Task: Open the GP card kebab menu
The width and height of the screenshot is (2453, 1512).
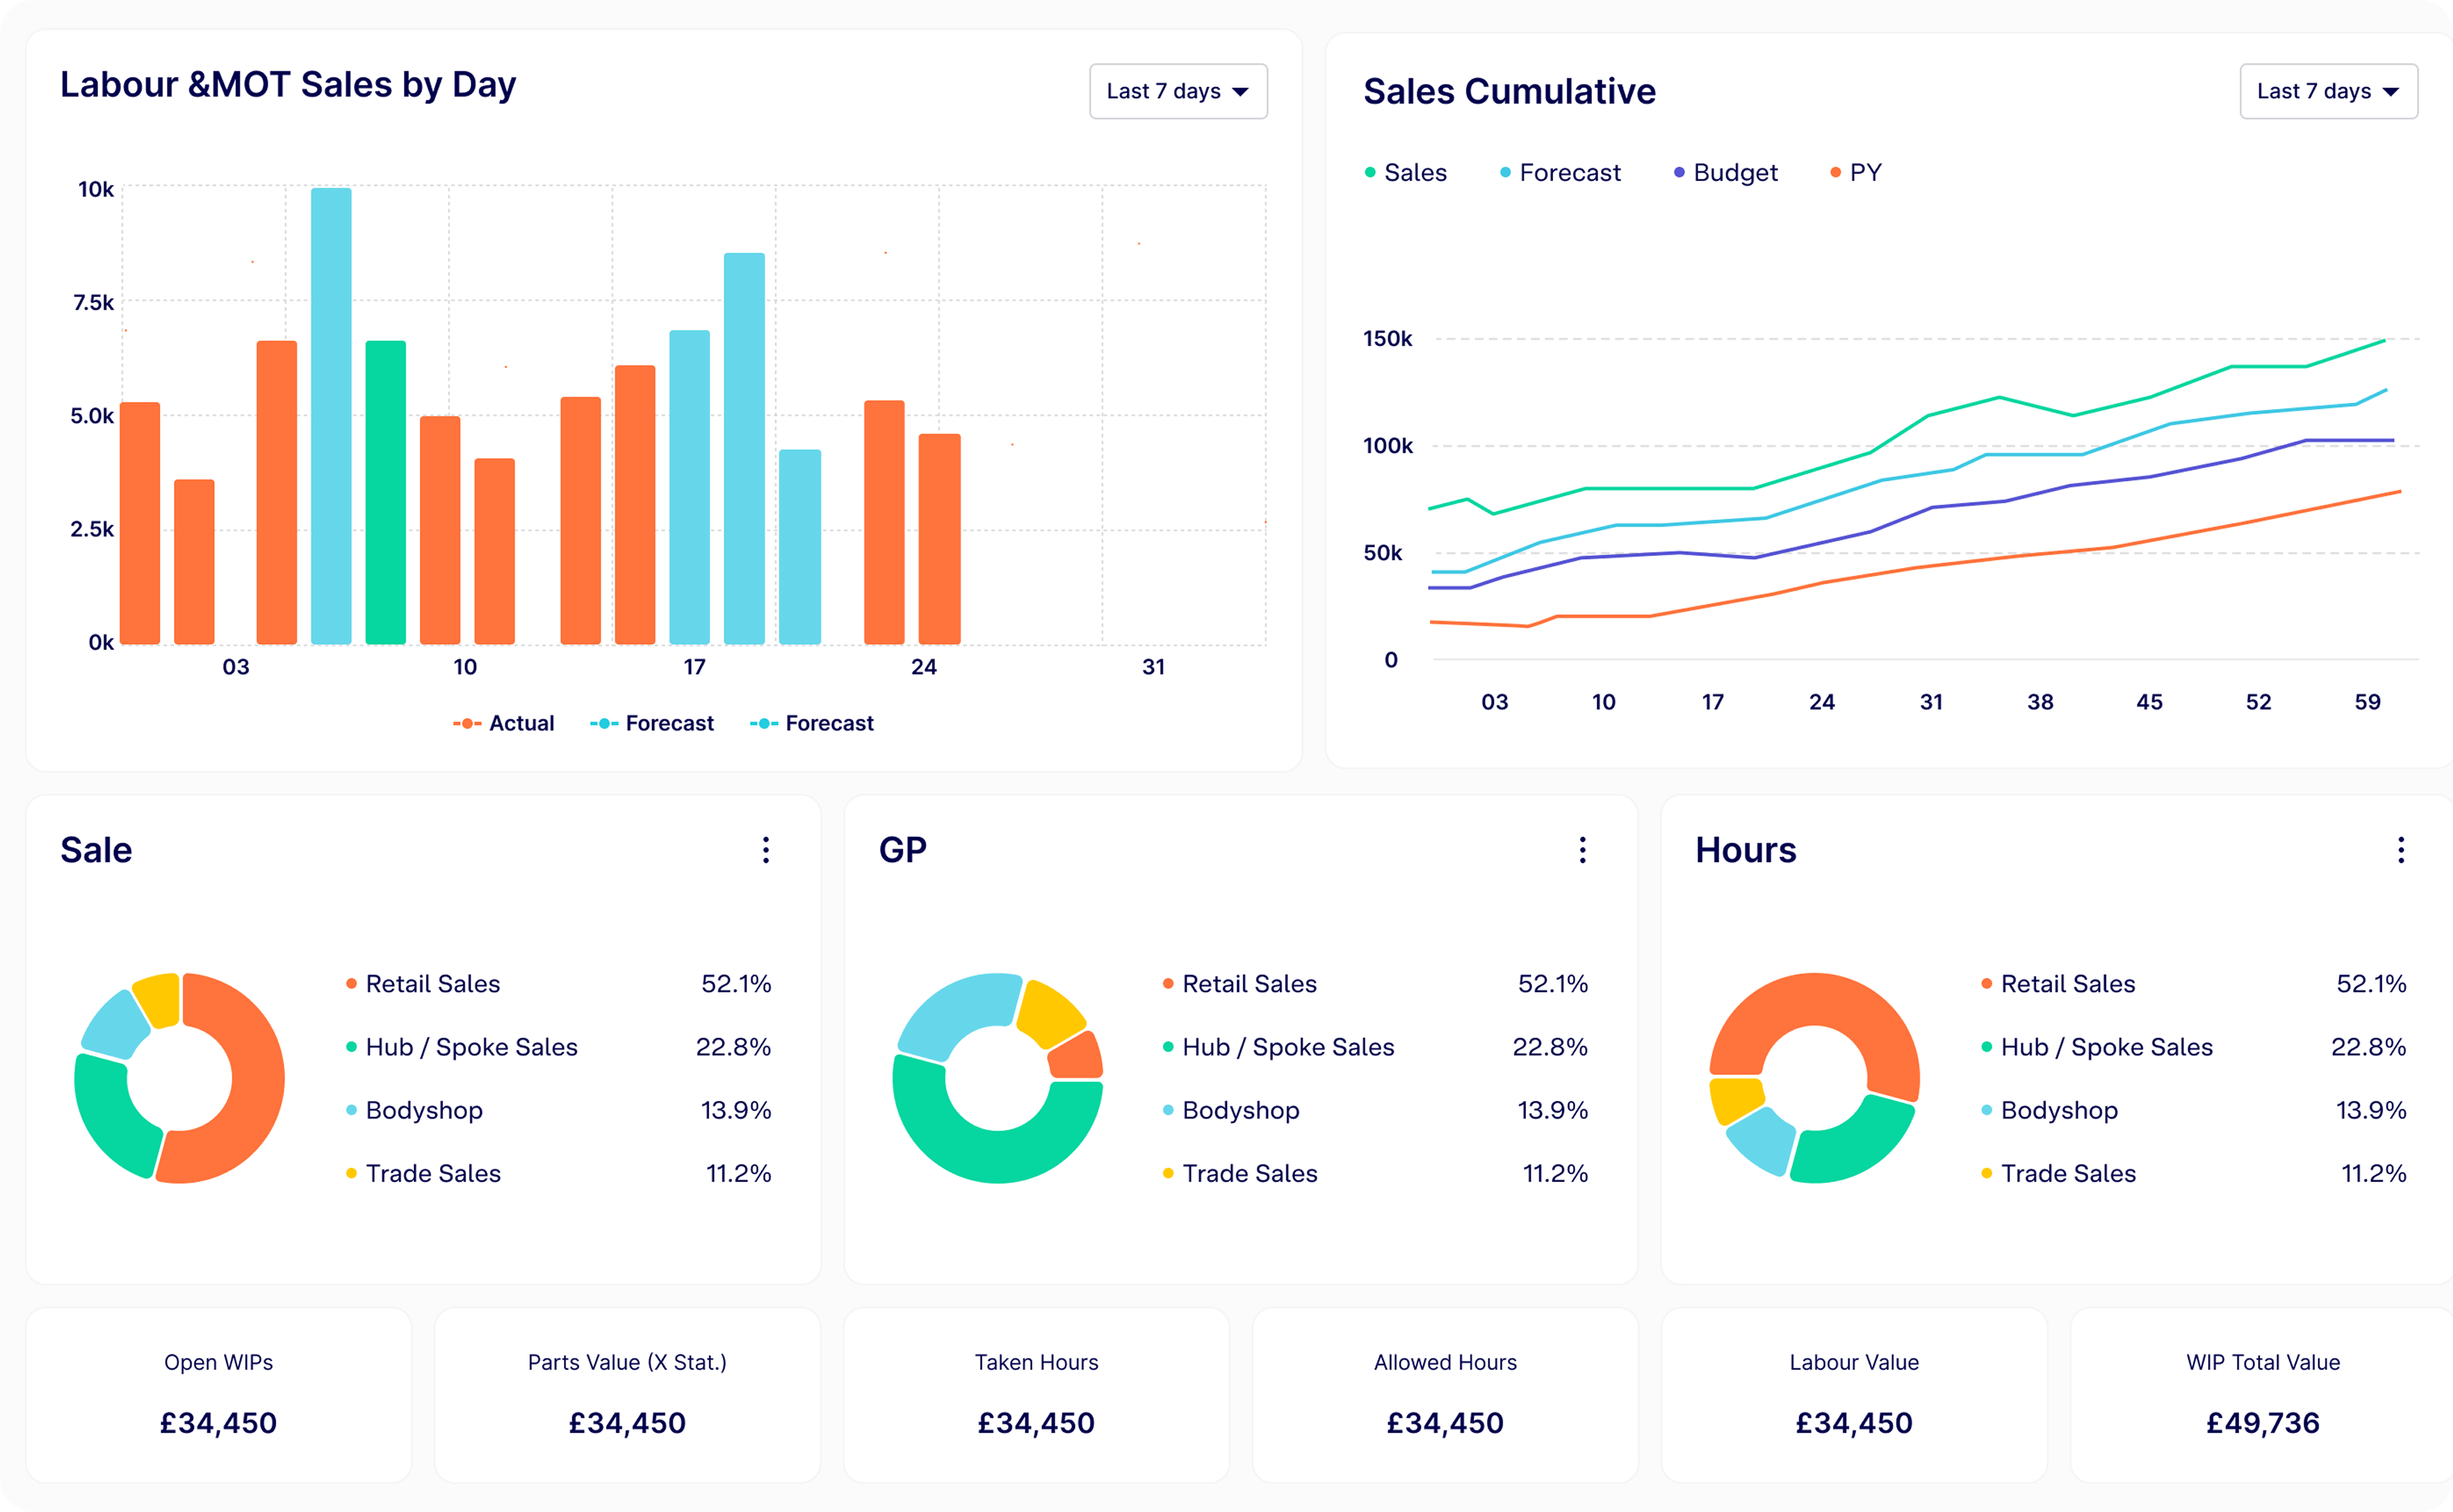Action: pyautogui.click(x=1582, y=850)
